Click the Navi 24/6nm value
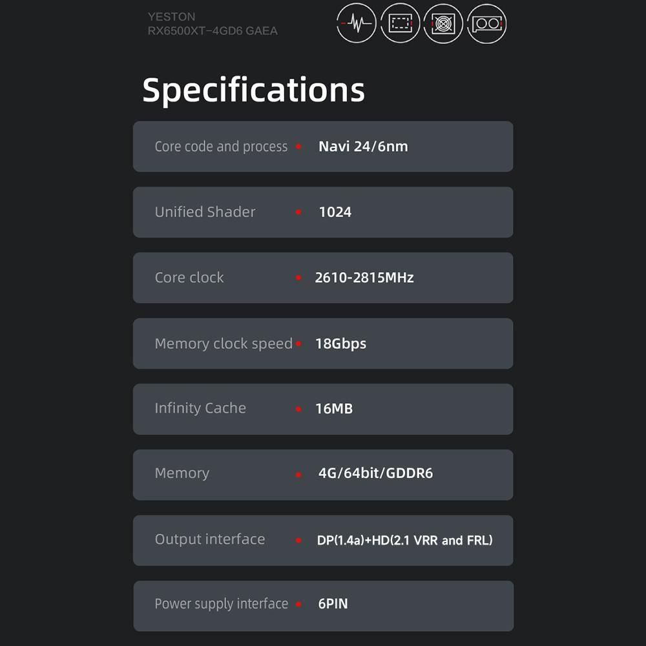 [x=363, y=147]
